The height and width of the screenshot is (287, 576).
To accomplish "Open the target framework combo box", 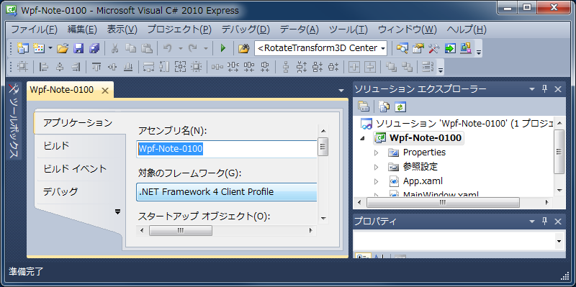I will (x=227, y=192).
